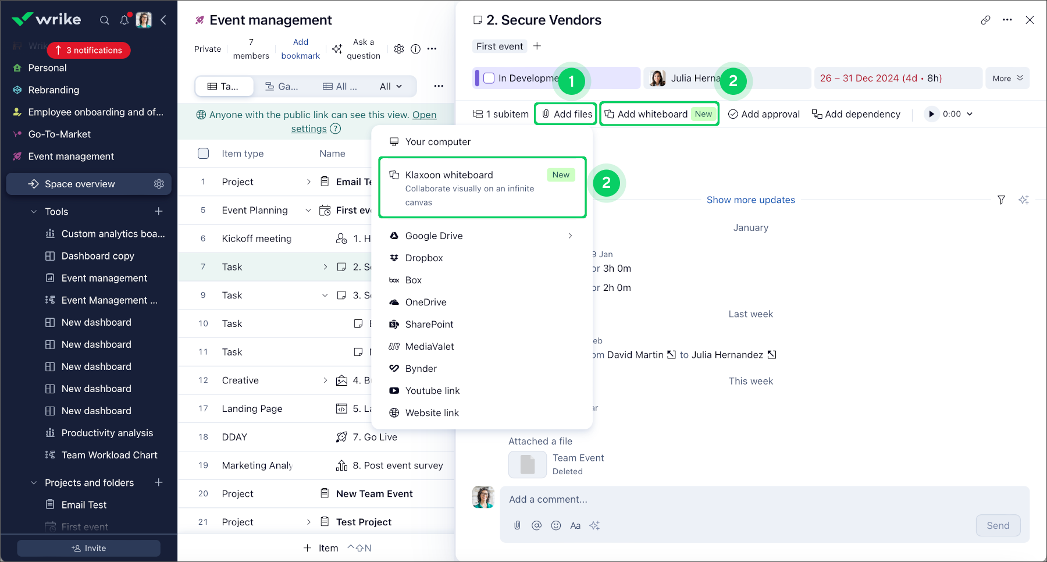Open the More dropdown in task header
Screen dimensions: 1047x562
[x=1007, y=79]
